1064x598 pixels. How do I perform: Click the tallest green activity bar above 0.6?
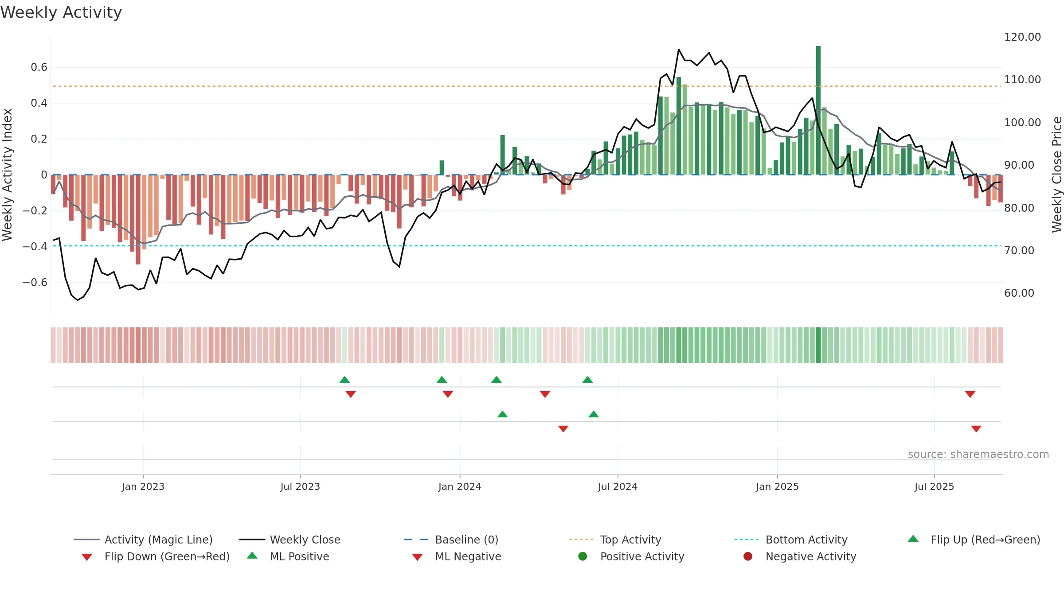point(818,110)
